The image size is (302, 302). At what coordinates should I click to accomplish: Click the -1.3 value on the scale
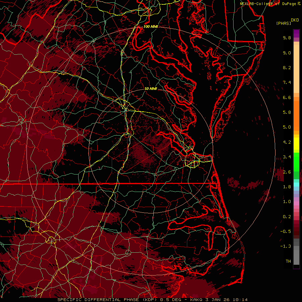tap(286, 246)
